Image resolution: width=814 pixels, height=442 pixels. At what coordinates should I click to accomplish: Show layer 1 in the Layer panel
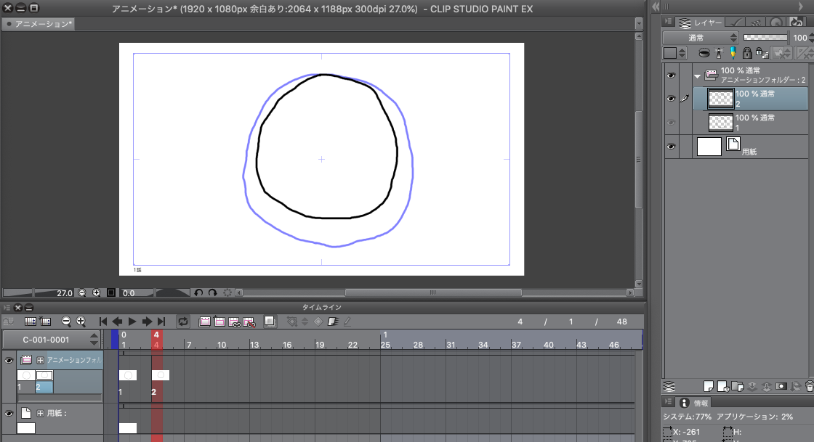[672, 123]
